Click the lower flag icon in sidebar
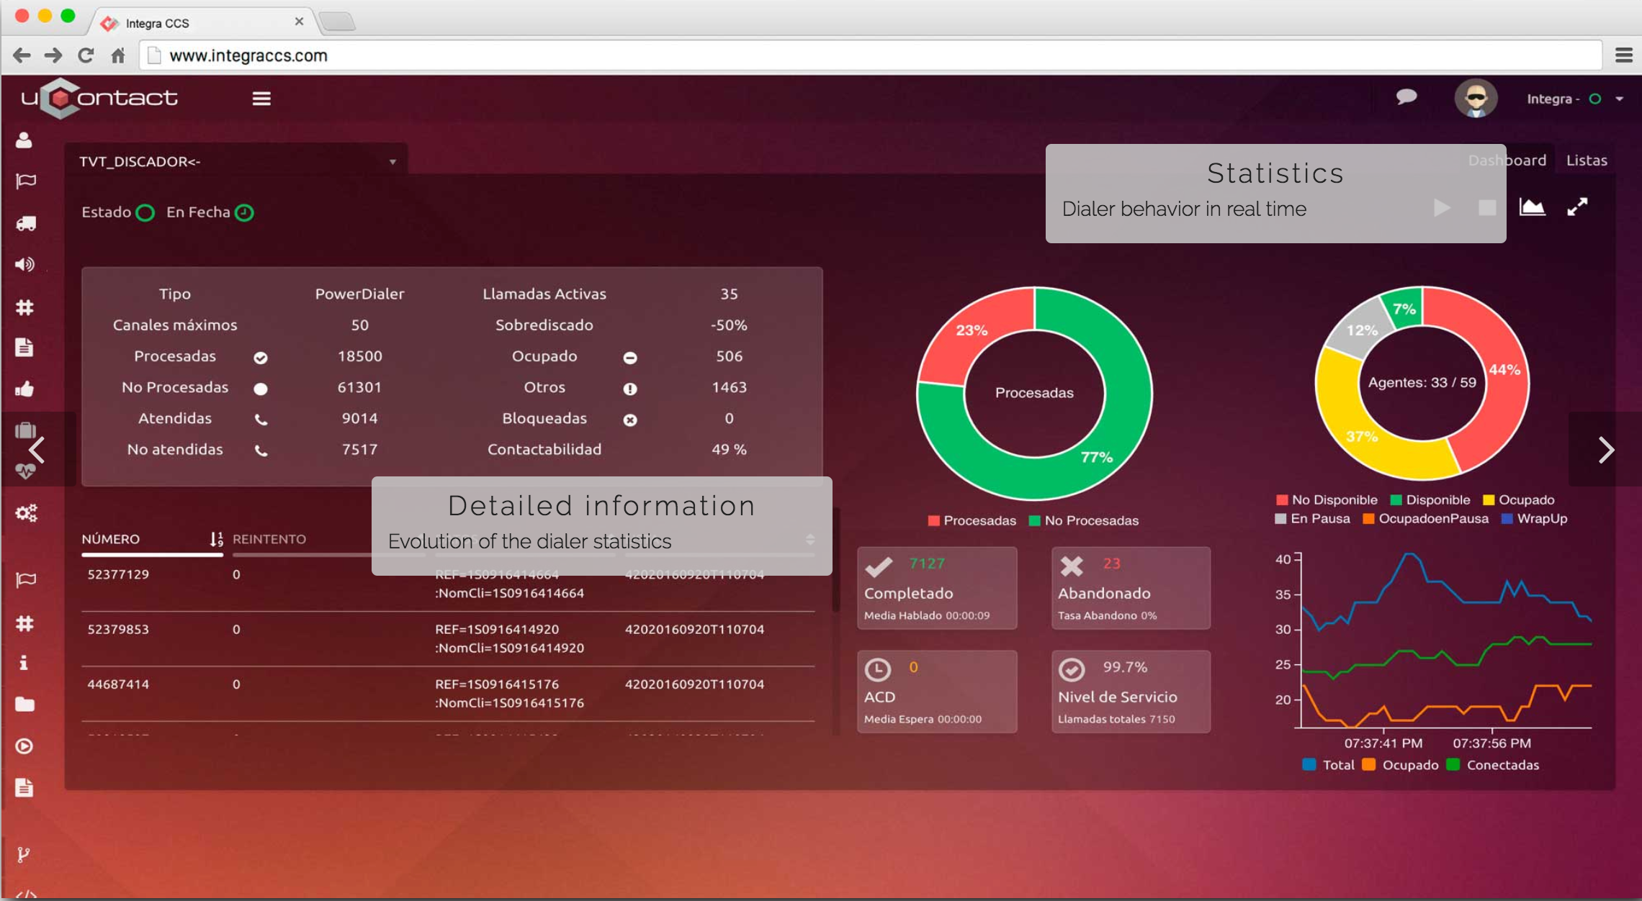1642x901 pixels. (26, 579)
